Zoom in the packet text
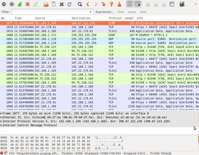This screenshot has height=155, width=199. coord(148,4)
